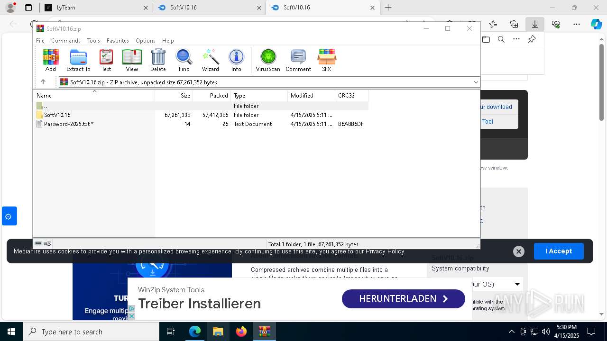Viewport: 607px width, 341px height.
Task: Open Edge downloads icon in toolbar
Action: 534,24
